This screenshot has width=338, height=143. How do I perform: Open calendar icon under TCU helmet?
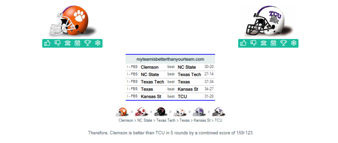[273, 43]
